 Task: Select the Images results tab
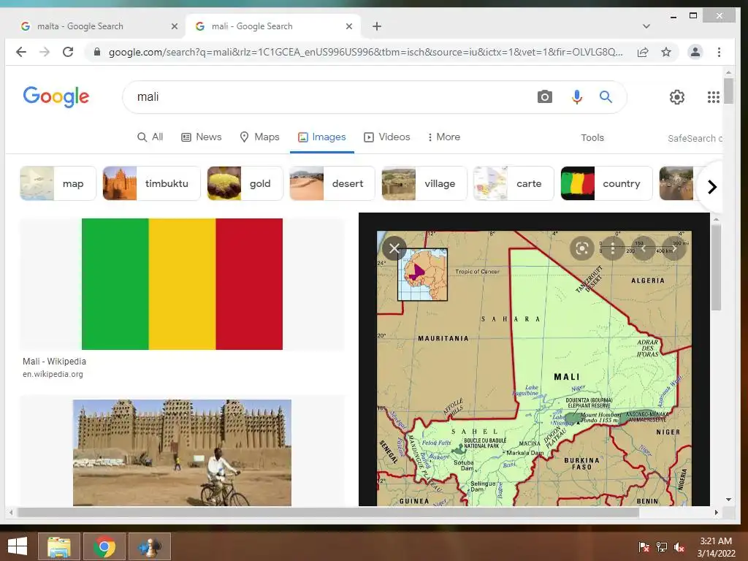(322, 137)
